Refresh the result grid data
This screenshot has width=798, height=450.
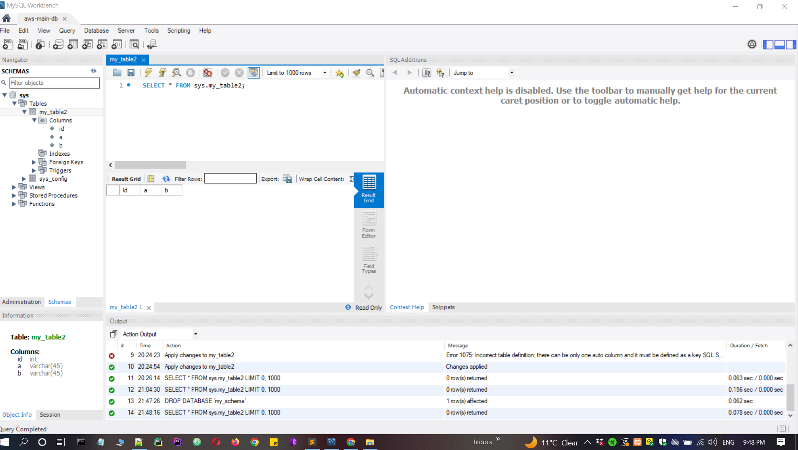click(166, 179)
